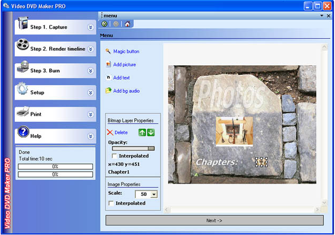Click the printer icon for Print
Image resolution: width=335 pixels, height=235 pixels.
(23, 111)
